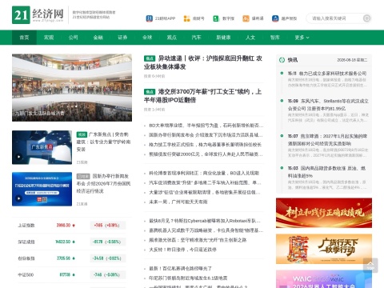Click the 深证成指 index row
The width and height of the screenshot is (384, 288).
click(x=72, y=242)
